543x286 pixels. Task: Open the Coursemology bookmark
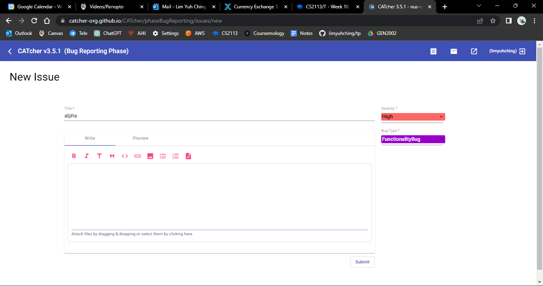[x=264, y=33]
